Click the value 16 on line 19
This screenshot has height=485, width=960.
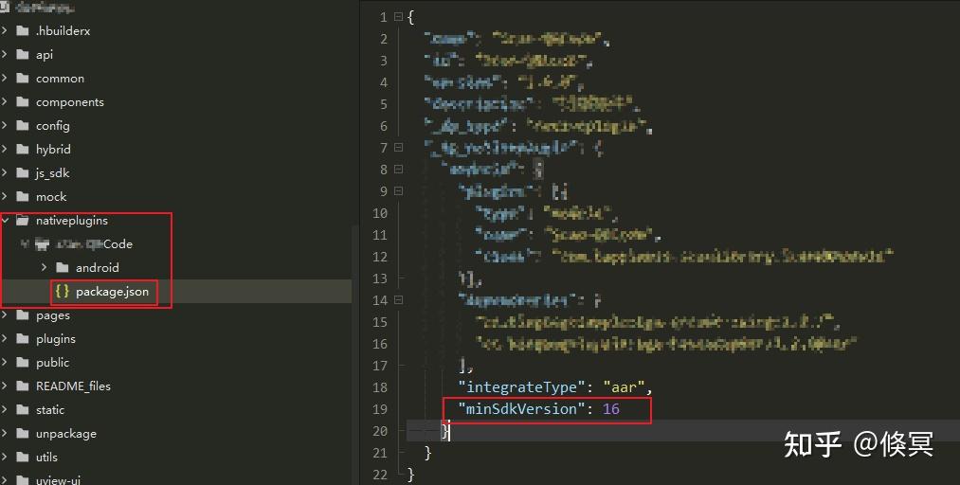point(611,408)
